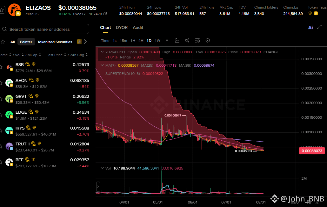This screenshot has width=327, height=207.
Task: Sort the list by MCap
Action: pos(34,55)
